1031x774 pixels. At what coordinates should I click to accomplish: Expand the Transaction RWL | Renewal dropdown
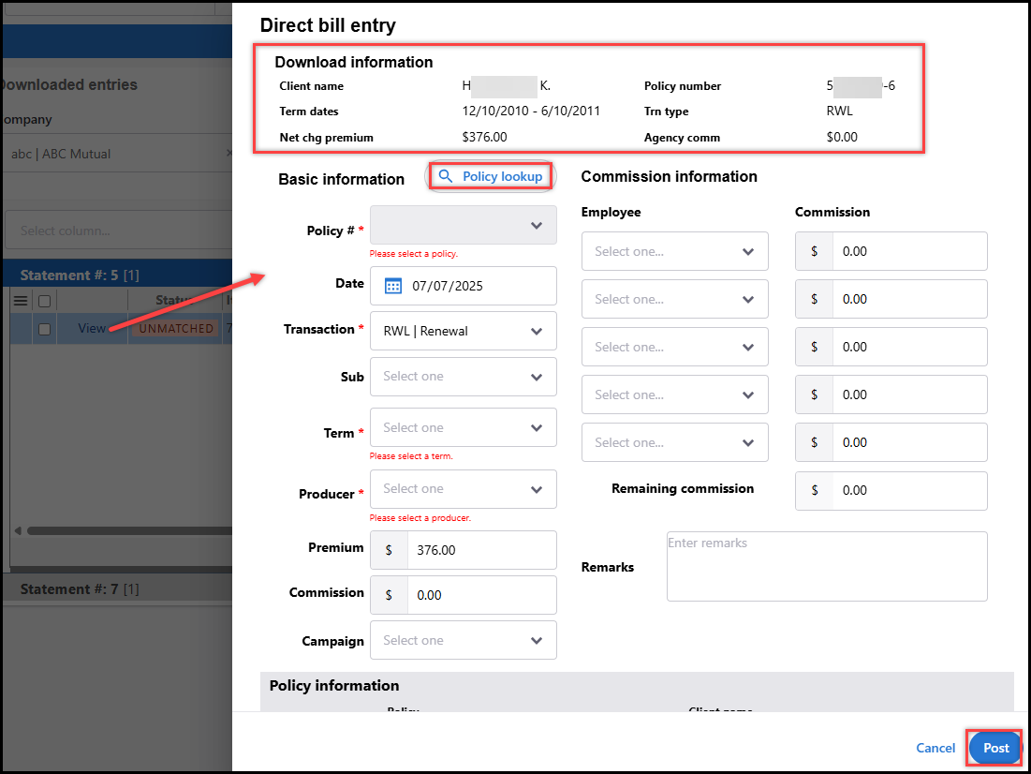click(464, 331)
